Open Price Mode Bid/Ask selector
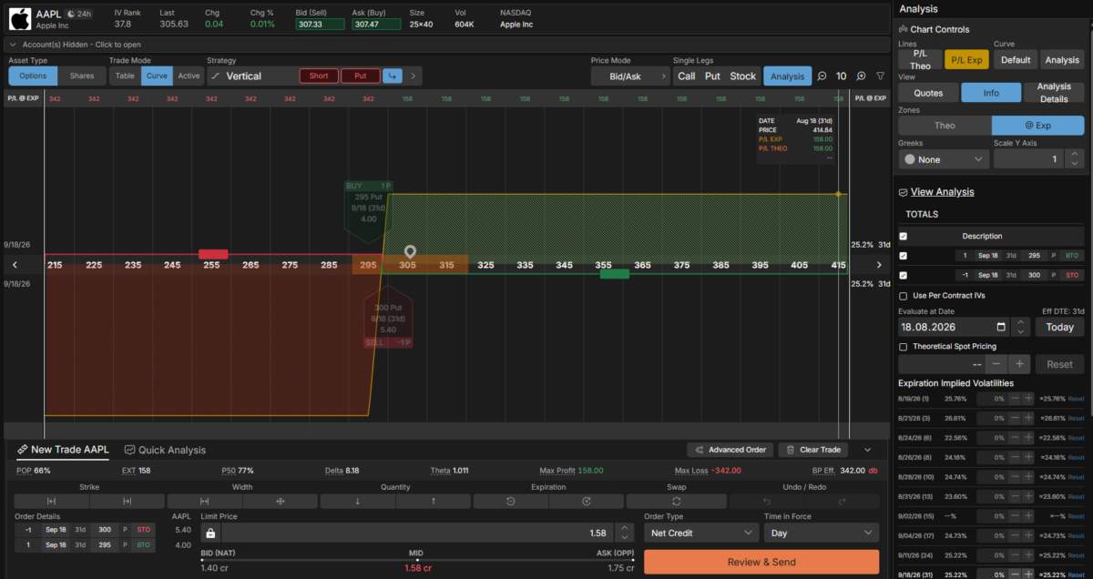Screen dimensions: 1093x579 (x=629, y=76)
